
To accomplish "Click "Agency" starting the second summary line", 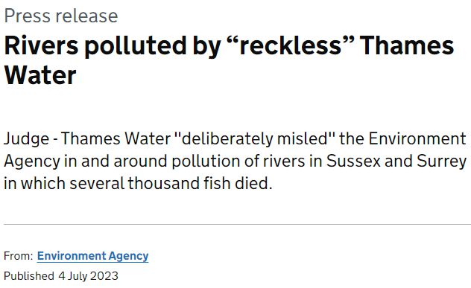I will [x=32, y=161].
